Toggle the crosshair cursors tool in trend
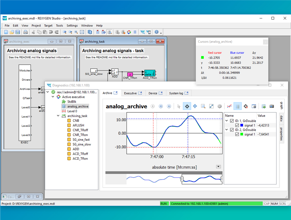The width and height of the screenshot is (291, 220). tap(187, 106)
